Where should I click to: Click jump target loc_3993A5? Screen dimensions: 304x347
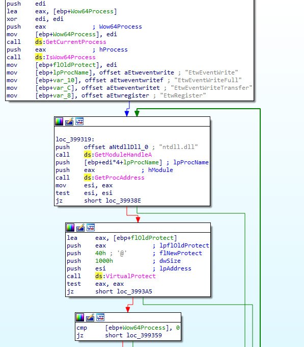134,291
